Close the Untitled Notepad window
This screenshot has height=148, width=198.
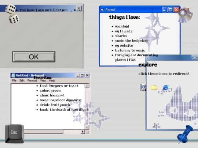(x=87, y=75)
